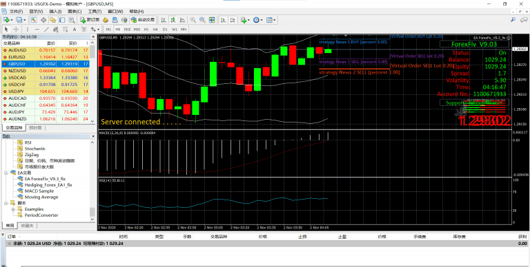Switch chart to bar chart mode

pos(164,20)
